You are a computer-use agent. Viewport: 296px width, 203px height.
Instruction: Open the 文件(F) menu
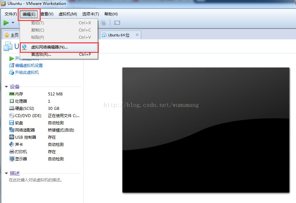[x=11, y=14]
